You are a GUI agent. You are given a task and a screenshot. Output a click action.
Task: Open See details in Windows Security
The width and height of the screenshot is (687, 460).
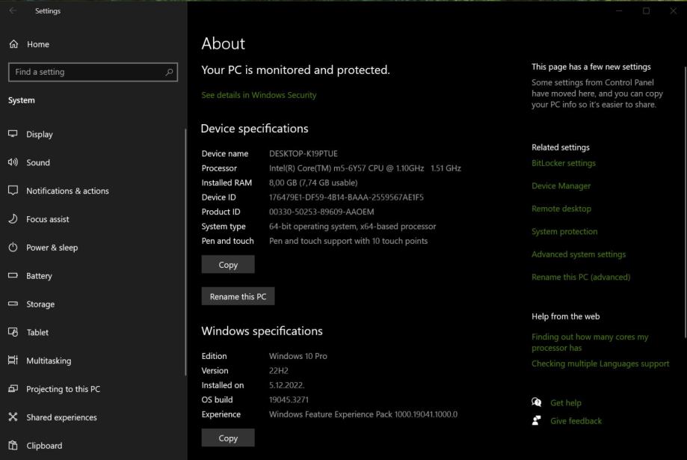(259, 95)
